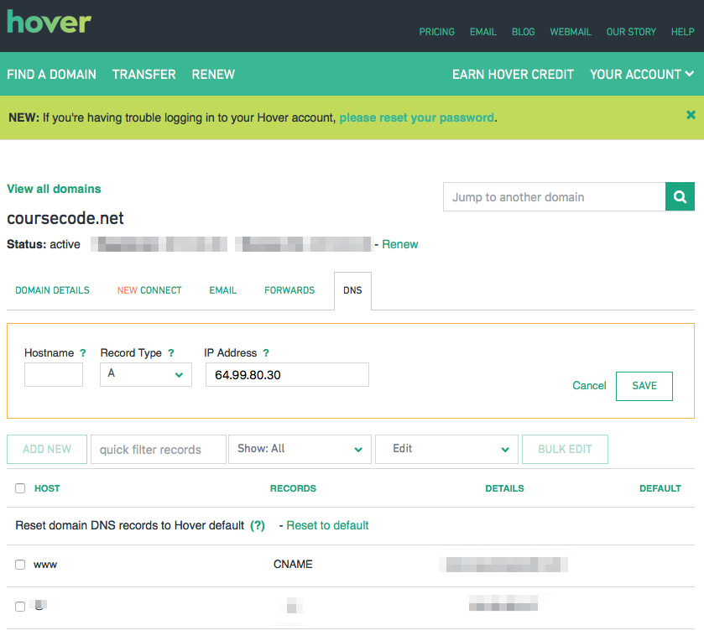Open Record Type help question mark

coord(171,353)
